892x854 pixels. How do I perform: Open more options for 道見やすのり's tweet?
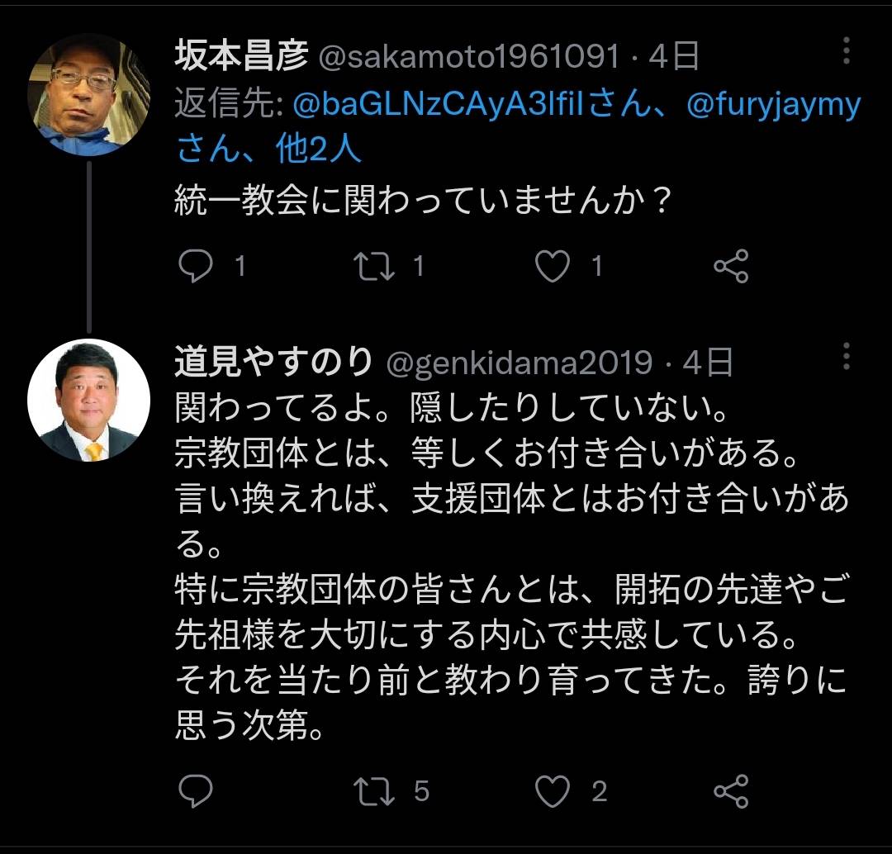click(847, 357)
